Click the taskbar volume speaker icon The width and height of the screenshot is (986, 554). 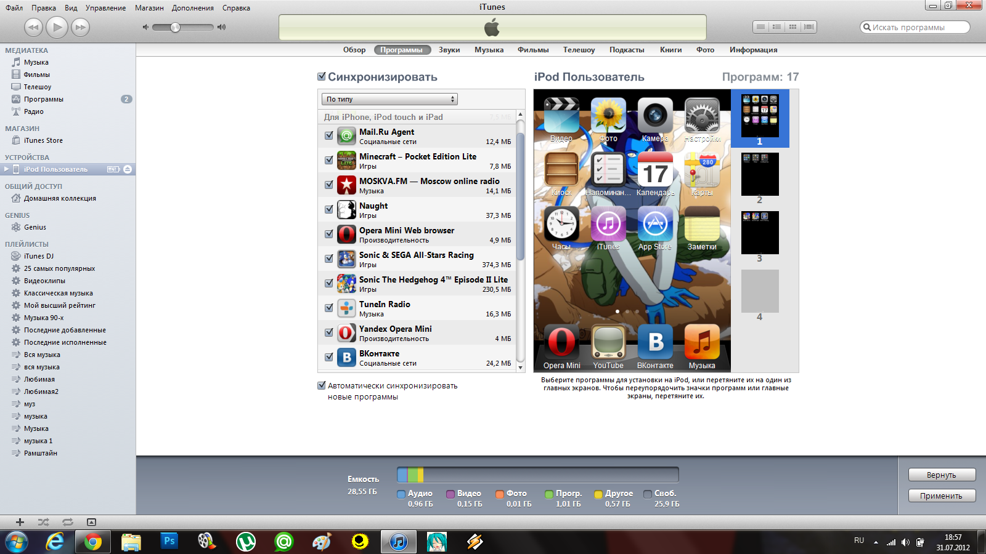click(905, 542)
